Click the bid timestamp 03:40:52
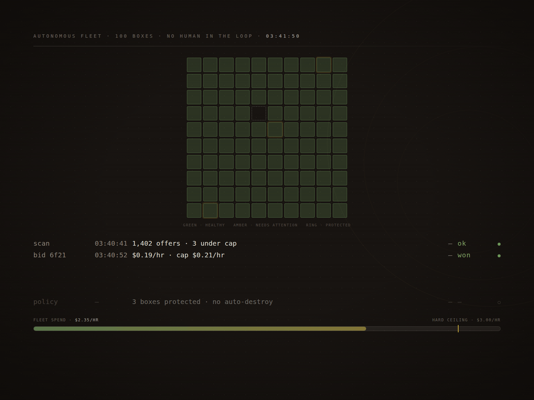The image size is (534, 400). pos(111,255)
